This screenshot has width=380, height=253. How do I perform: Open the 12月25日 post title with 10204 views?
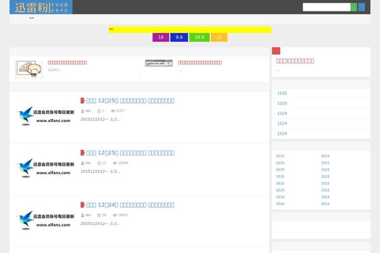(130, 153)
